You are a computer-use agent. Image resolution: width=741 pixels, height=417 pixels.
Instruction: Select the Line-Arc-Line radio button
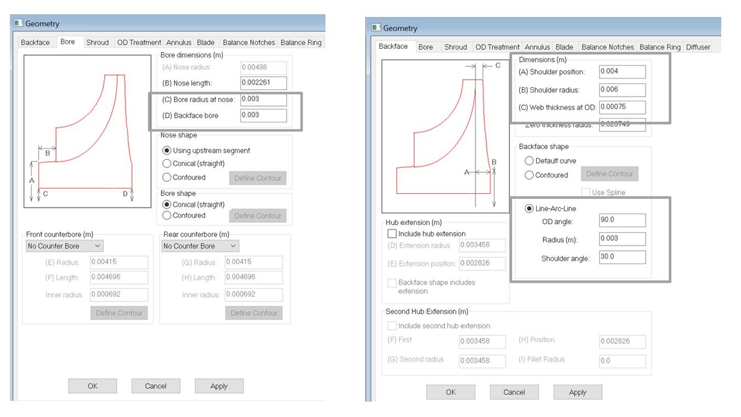(529, 208)
